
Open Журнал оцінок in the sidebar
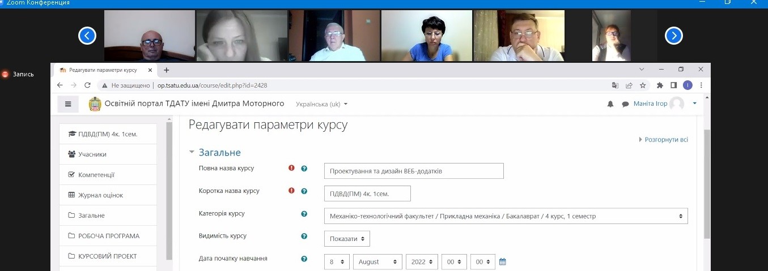point(108,195)
